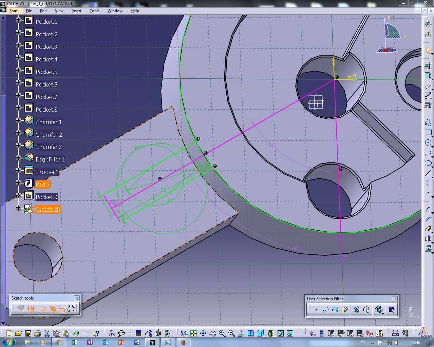Viewport: 434px width, 347px height.
Task: Click the Undo icon in bottom toolbar
Action: [76, 333]
